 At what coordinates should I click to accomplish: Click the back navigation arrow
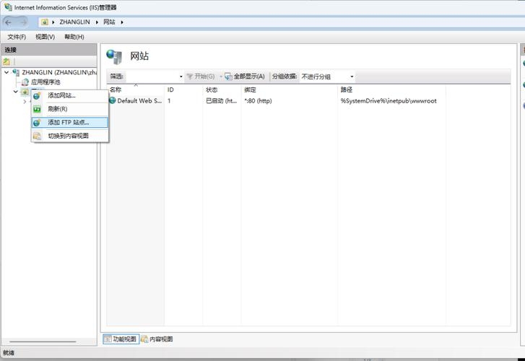[9, 22]
